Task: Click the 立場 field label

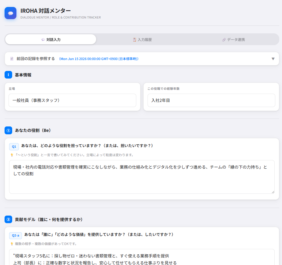Action: pos(12,89)
